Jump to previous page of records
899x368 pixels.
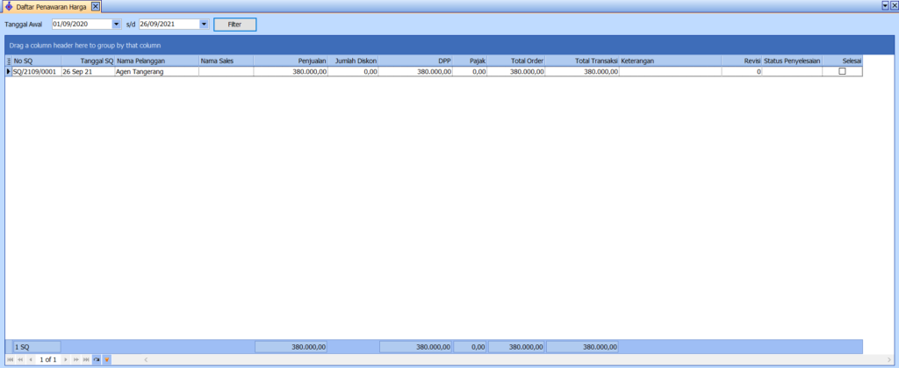(20, 360)
